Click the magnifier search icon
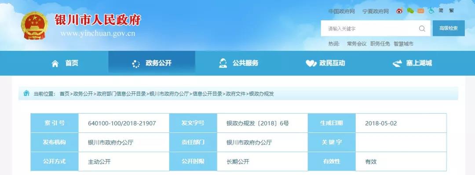The image size is (475, 175). pos(422,29)
